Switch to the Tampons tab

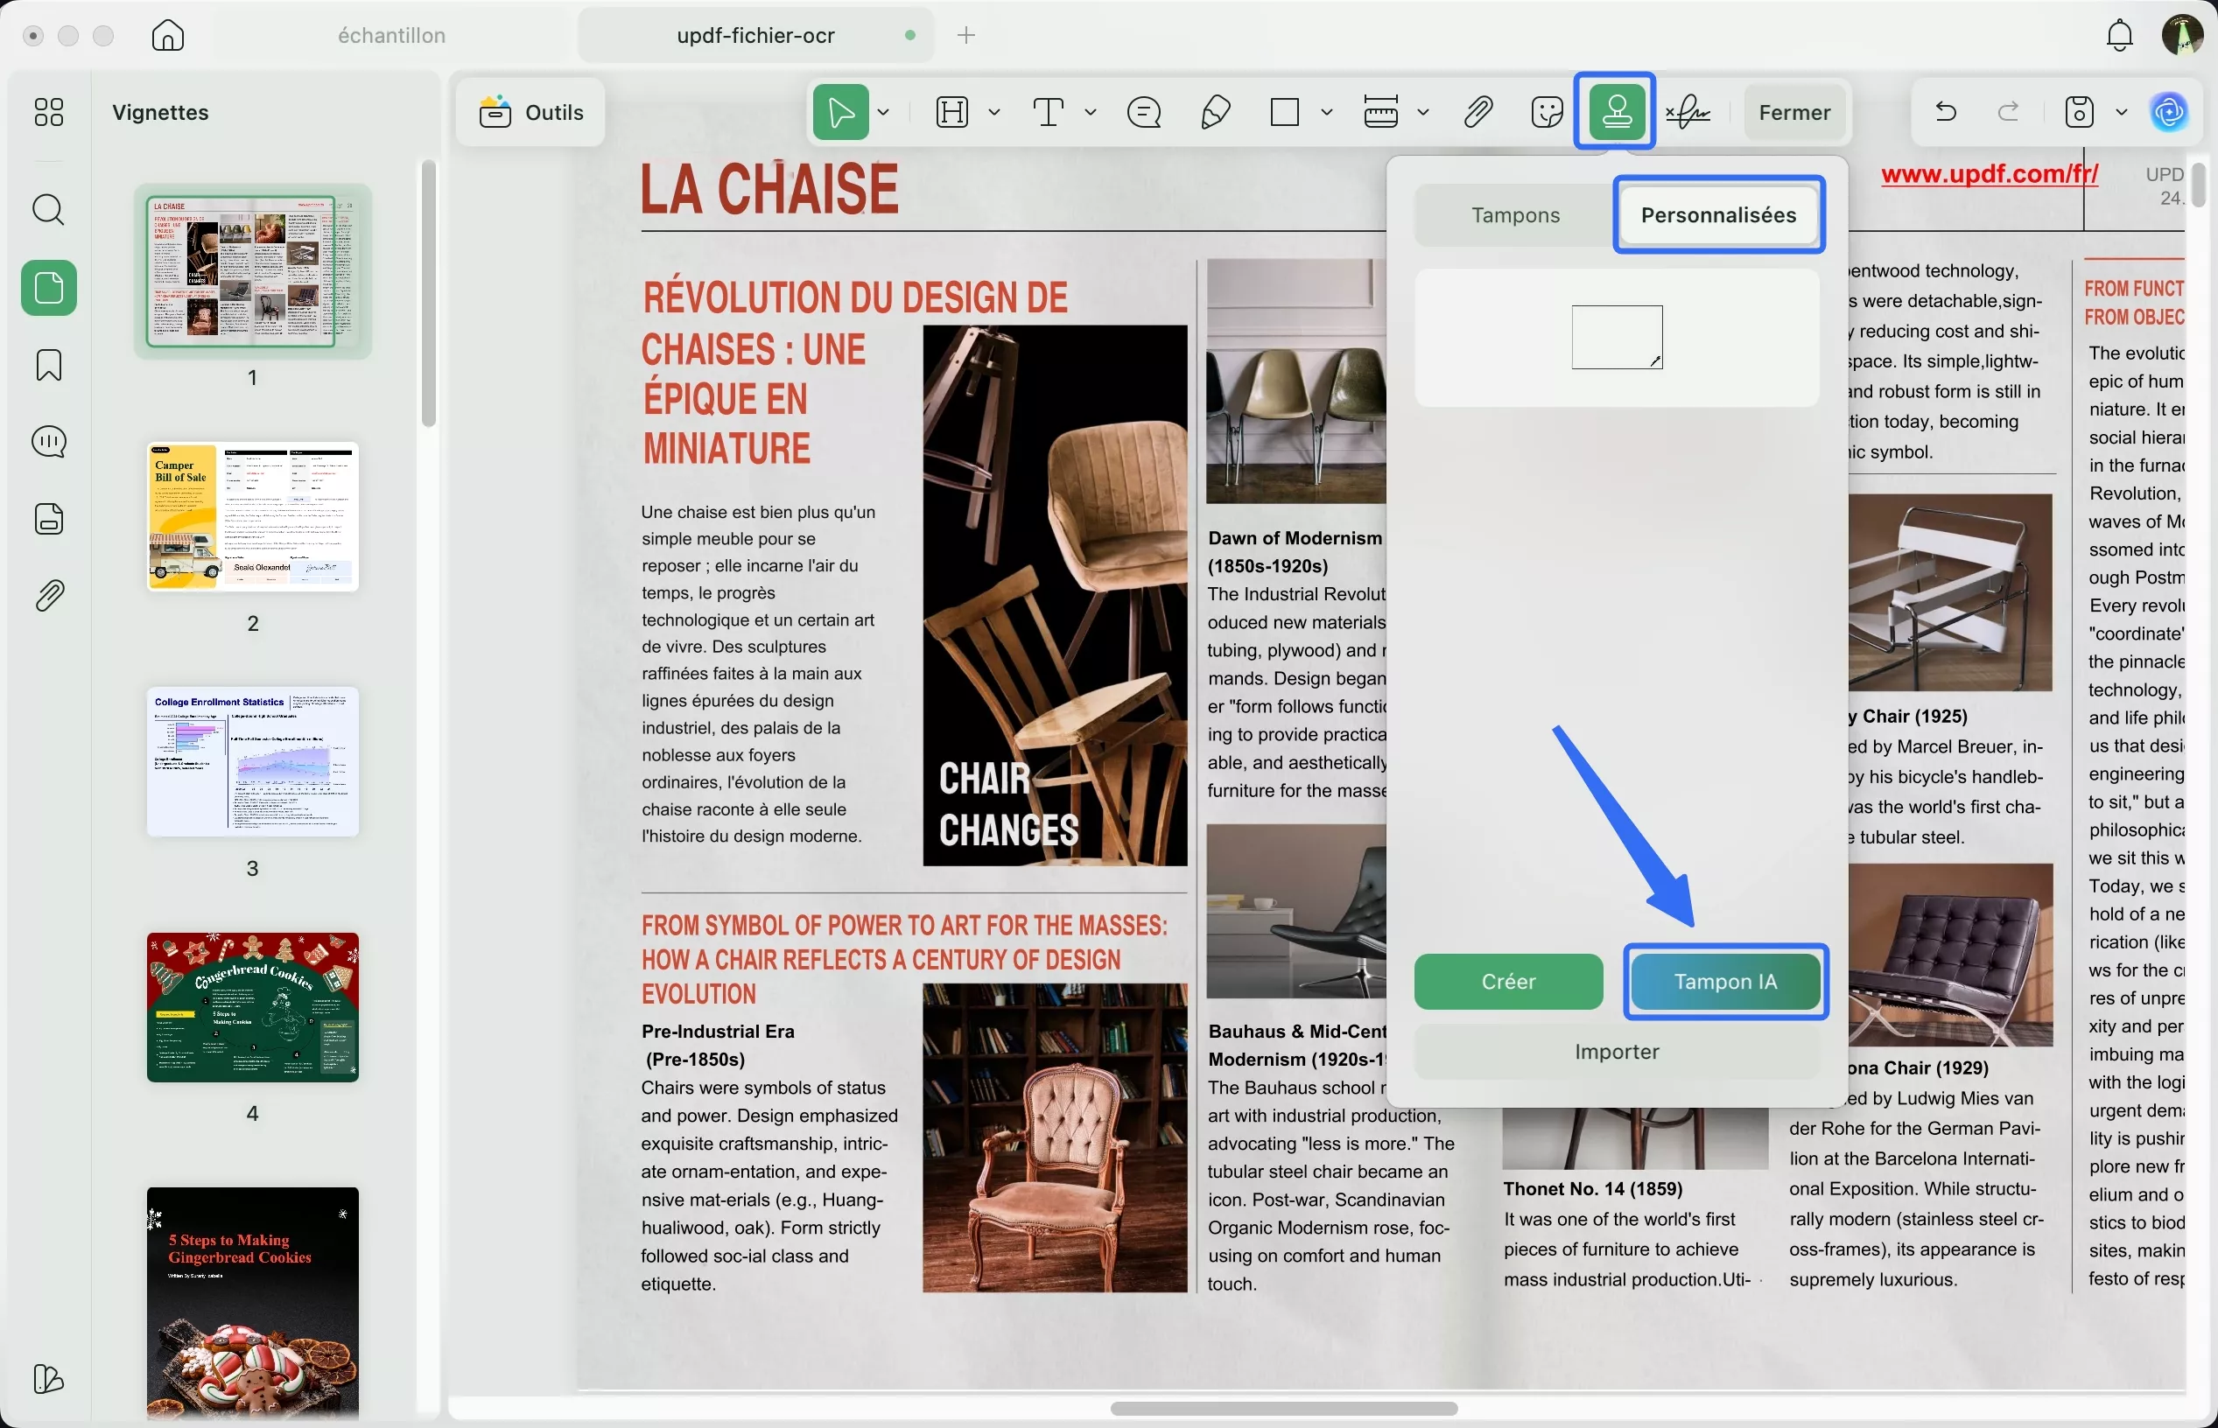(x=1515, y=215)
